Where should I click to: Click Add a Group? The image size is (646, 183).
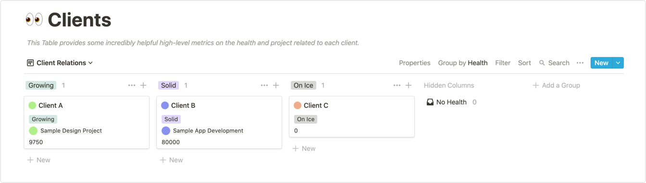tap(556, 85)
